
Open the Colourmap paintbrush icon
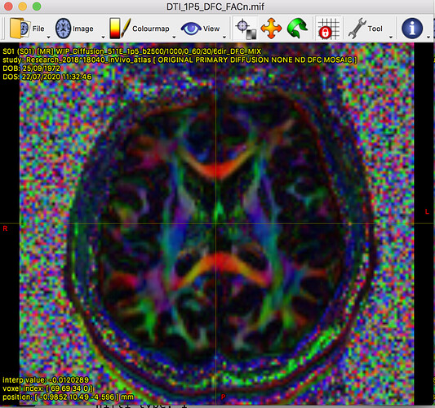120,28
